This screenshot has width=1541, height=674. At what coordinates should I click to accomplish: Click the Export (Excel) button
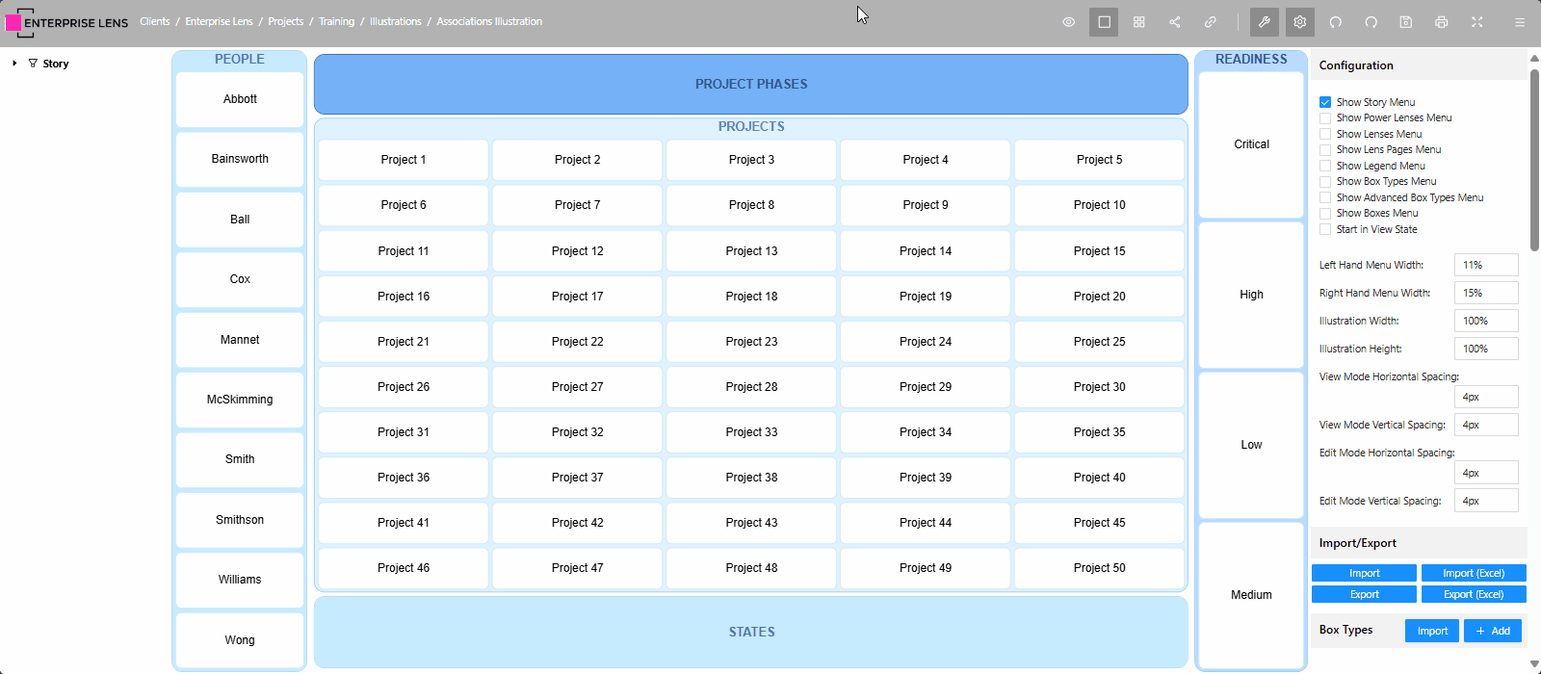1474,594
